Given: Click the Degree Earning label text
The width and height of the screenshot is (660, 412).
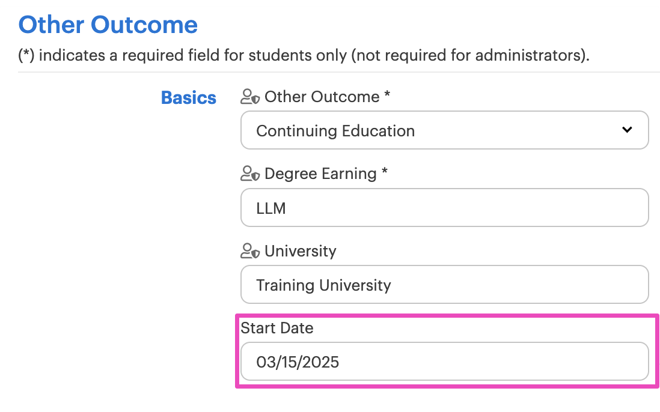Looking at the screenshot, I should [x=320, y=174].
